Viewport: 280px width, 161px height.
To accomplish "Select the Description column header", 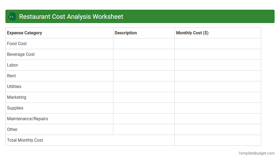I will click(126, 33).
